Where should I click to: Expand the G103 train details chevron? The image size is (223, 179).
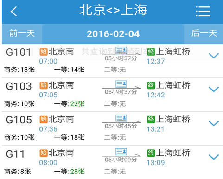214,89
